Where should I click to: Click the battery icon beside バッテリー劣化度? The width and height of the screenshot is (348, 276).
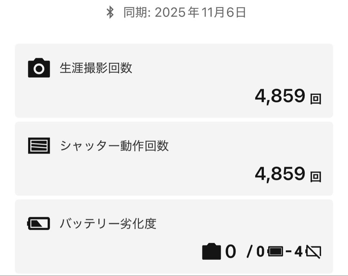[39, 224]
